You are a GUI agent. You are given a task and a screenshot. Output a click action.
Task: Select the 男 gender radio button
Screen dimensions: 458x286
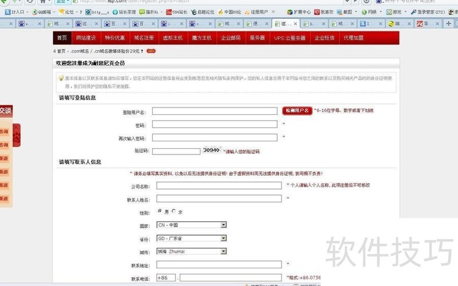click(160, 211)
